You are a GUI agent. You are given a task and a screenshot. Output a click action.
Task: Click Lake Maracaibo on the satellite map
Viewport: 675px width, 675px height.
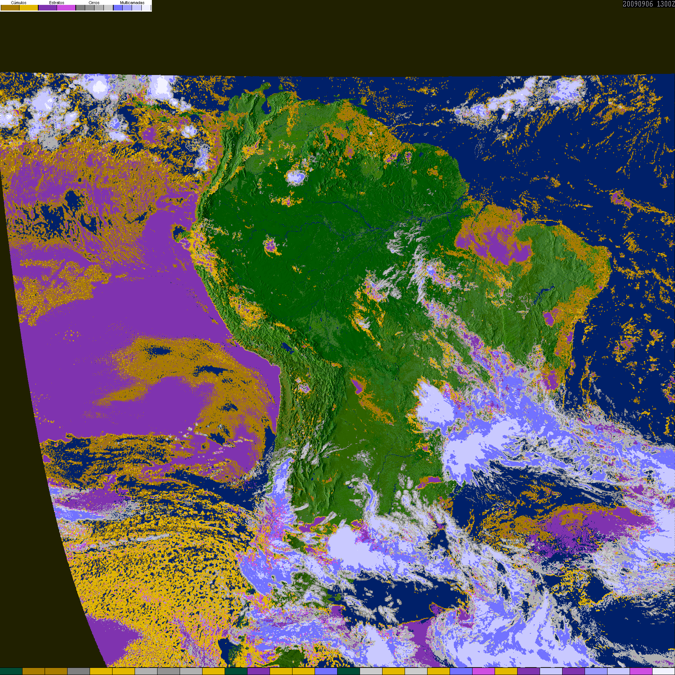point(267,108)
